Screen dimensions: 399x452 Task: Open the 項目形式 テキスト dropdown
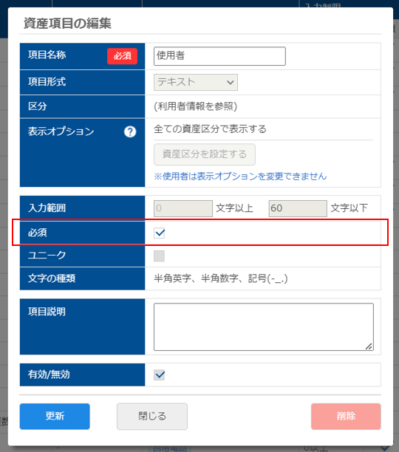coord(196,83)
